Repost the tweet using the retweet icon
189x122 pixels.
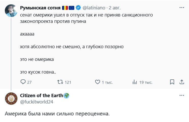(60, 82)
